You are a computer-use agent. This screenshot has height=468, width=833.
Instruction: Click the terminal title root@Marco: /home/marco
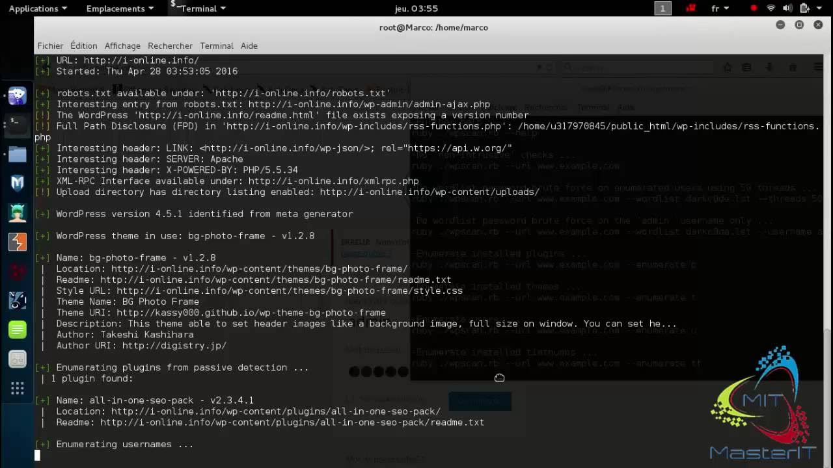coord(433,27)
